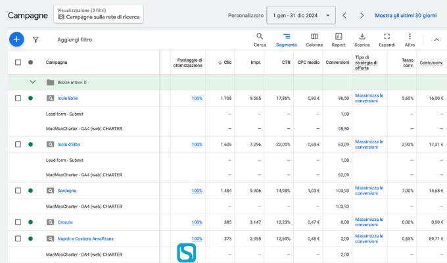Open Isole Eolie Massimizza le conversioni strategy

(x=369, y=98)
